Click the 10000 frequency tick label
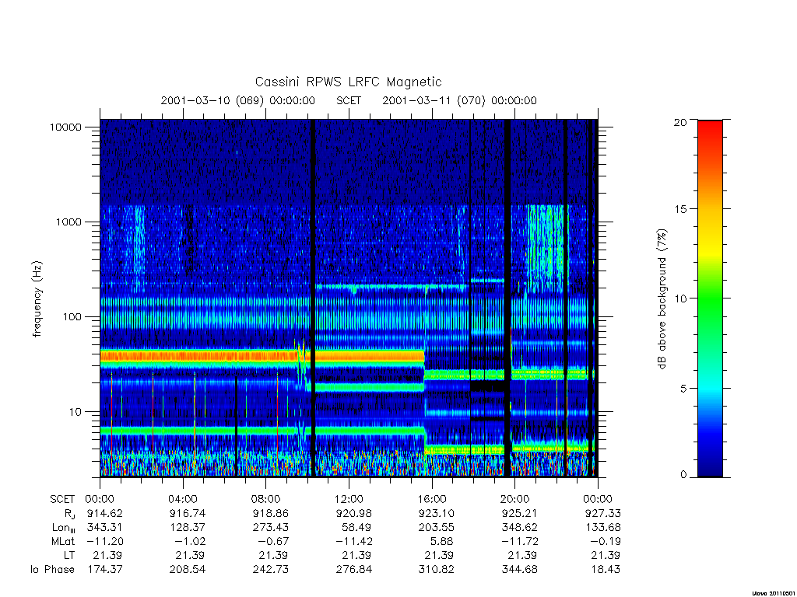 tap(65, 127)
